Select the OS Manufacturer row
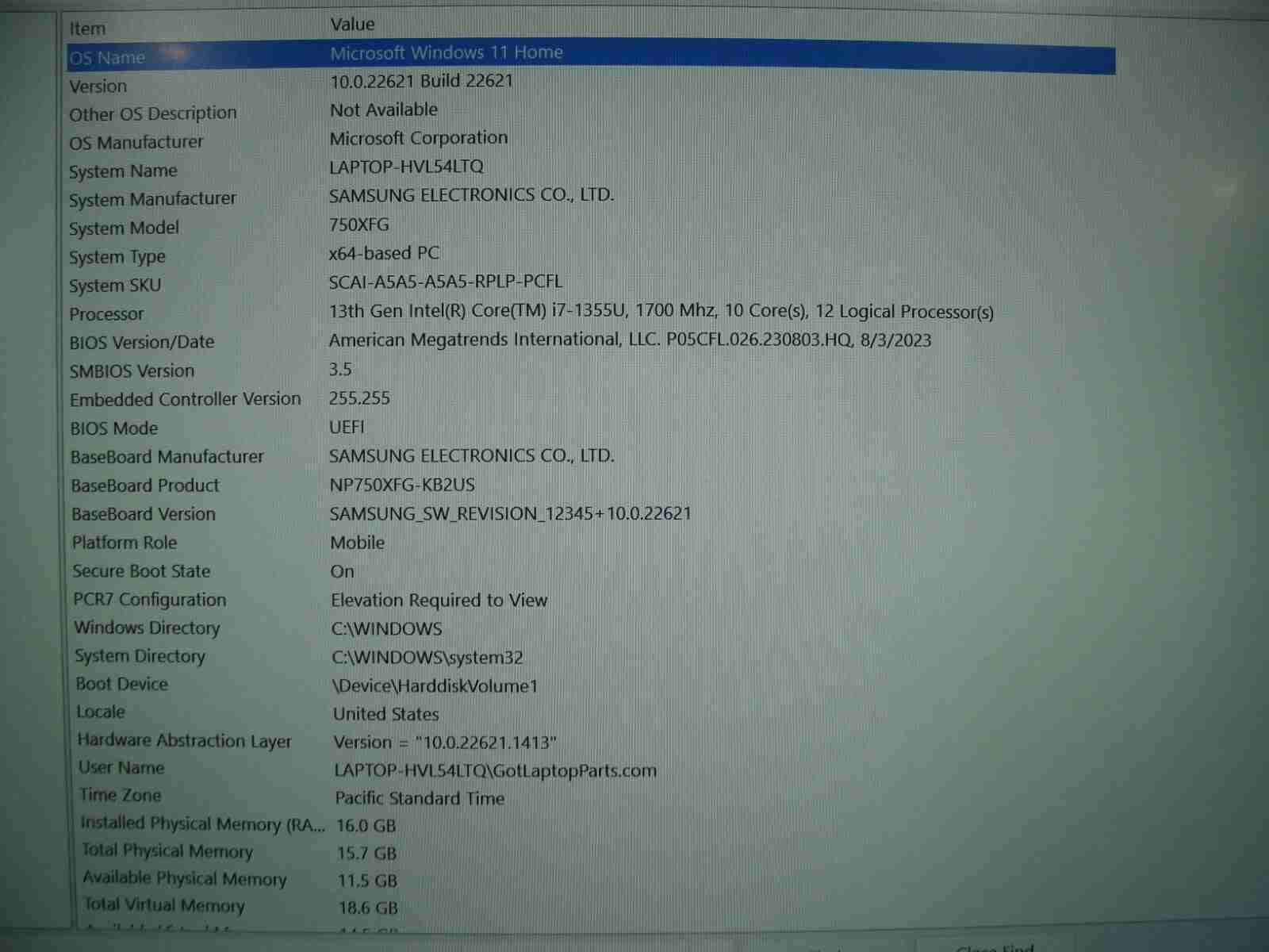 coord(136,143)
